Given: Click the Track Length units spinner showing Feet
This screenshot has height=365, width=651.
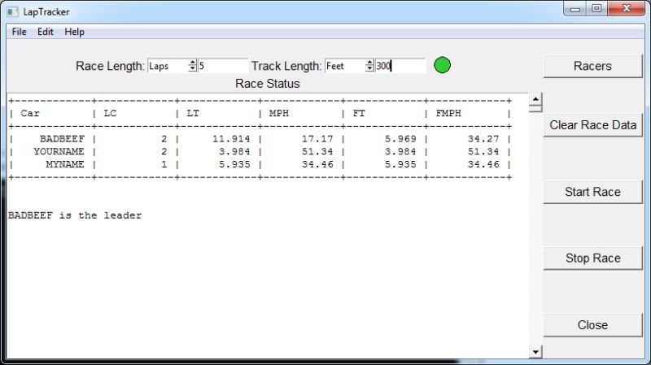Looking at the screenshot, I should [350, 66].
